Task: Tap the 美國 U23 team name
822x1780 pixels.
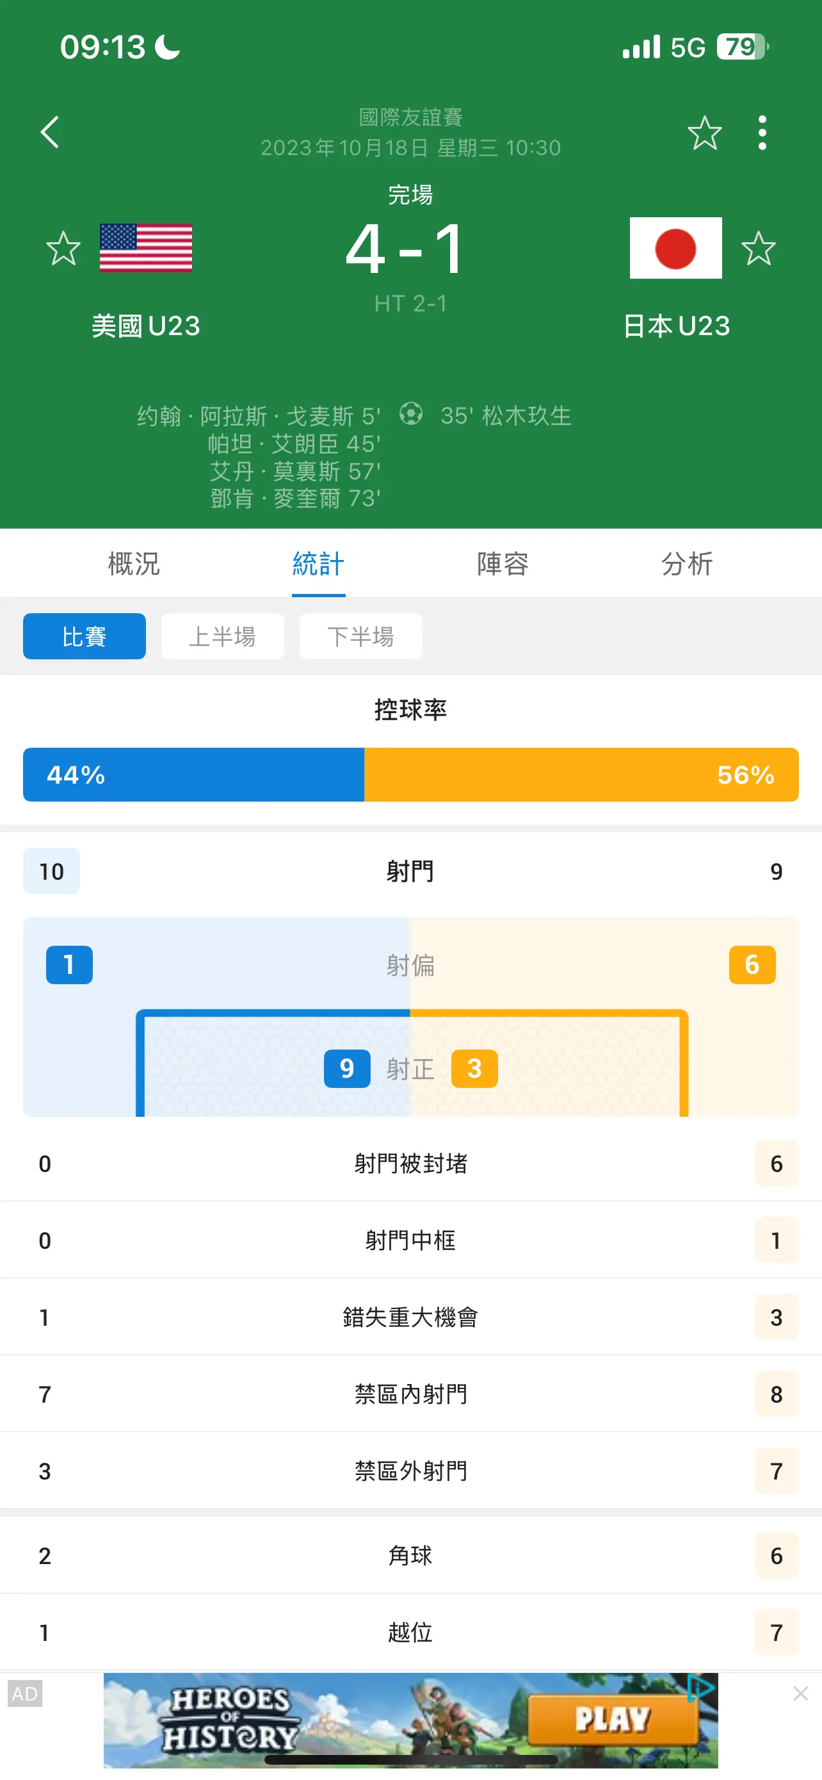Action: point(145,326)
